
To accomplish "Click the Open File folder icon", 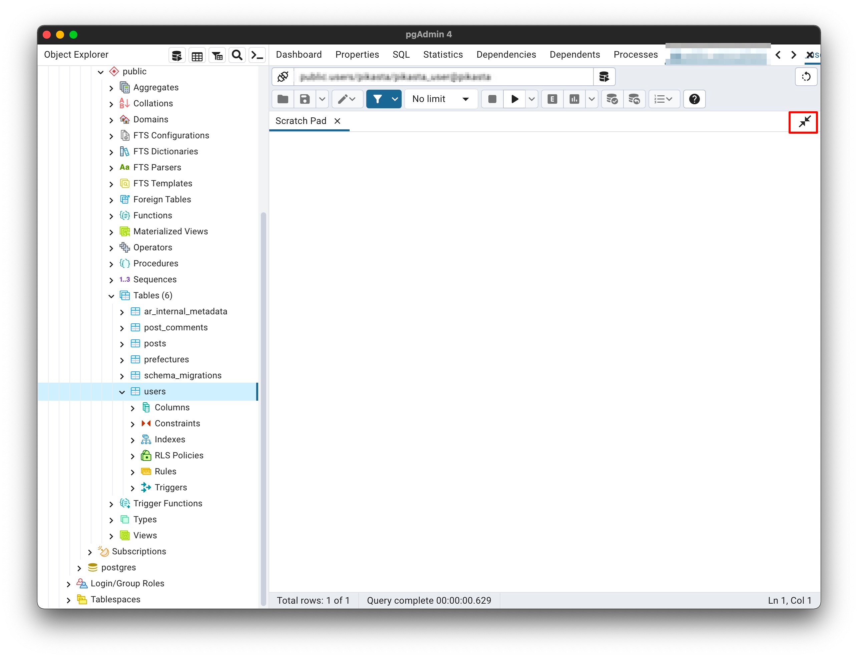I will click(x=283, y=99).
